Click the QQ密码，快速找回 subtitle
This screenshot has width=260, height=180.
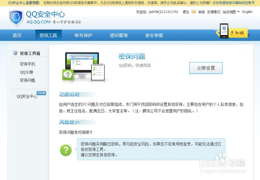135,66
